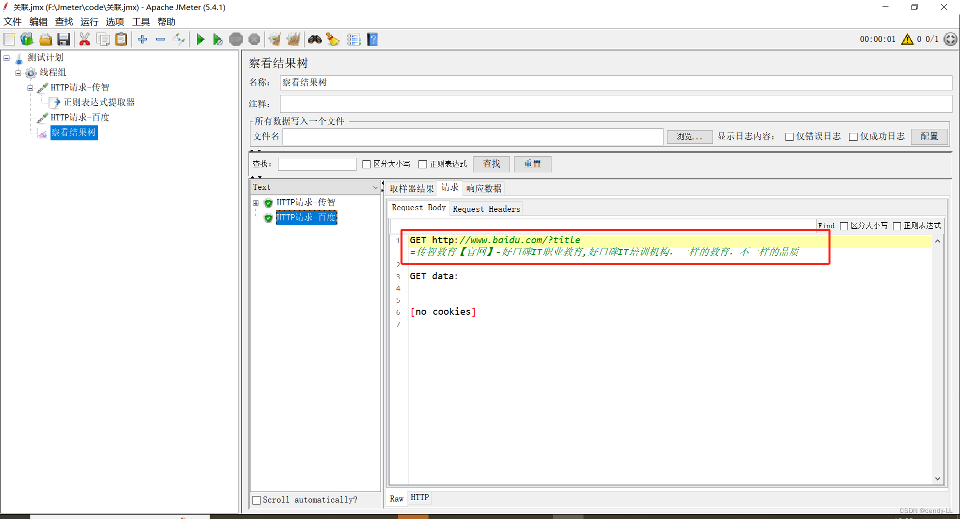Start the test plan run
Viewport: 960px width, 519px height.
[x=200, y=39]
